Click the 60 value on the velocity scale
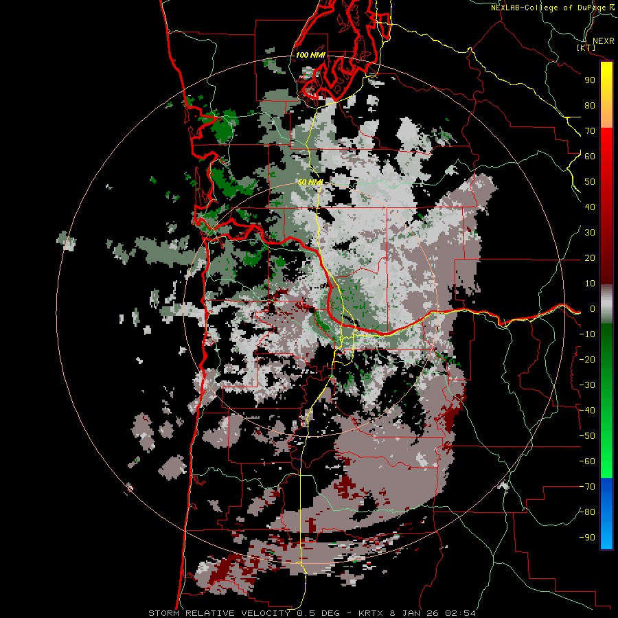 [x=590, y=157]
